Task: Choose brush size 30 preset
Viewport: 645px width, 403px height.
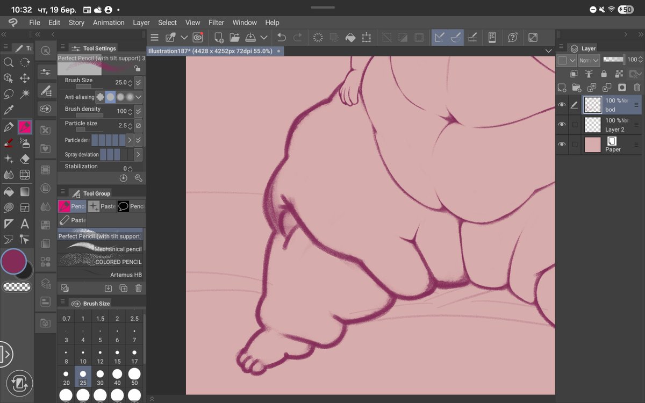Action: tap(100, 377)
